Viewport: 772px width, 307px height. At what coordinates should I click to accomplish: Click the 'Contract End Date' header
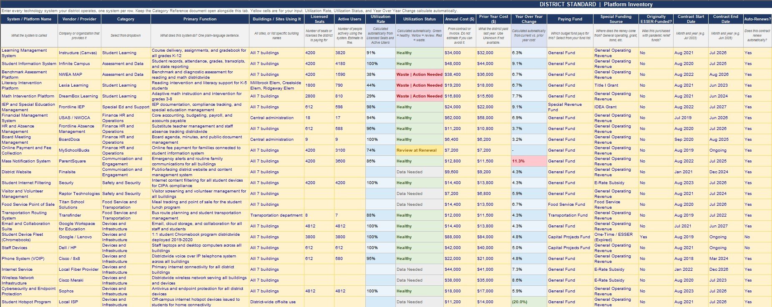click(x=726, y=19)
